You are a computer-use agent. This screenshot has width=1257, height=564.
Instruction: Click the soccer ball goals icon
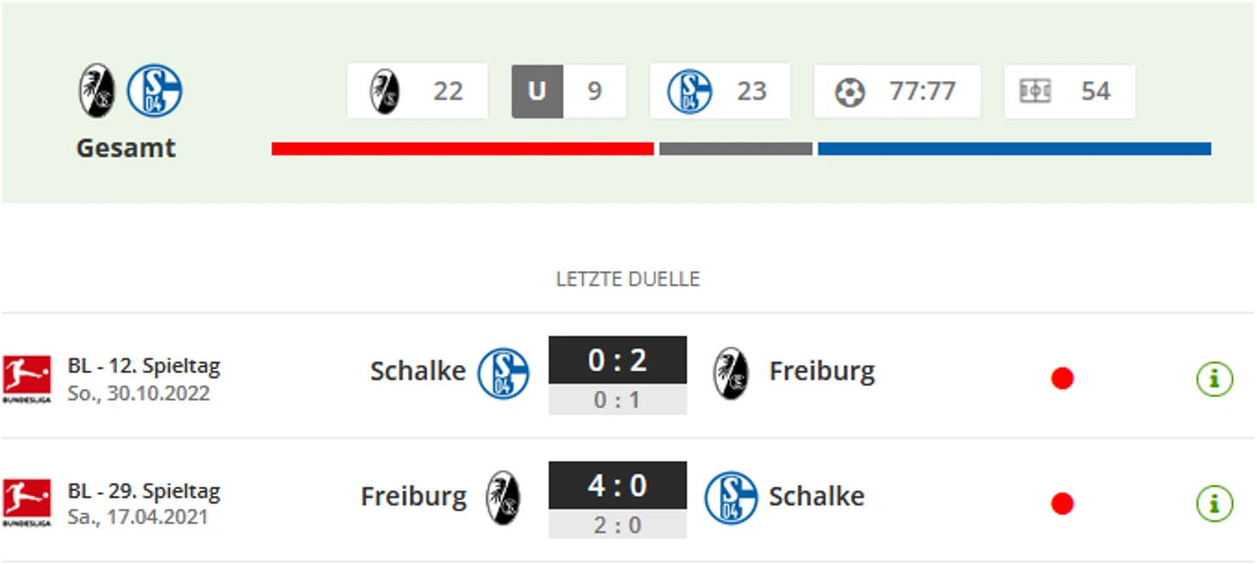(x=849, y=91)
